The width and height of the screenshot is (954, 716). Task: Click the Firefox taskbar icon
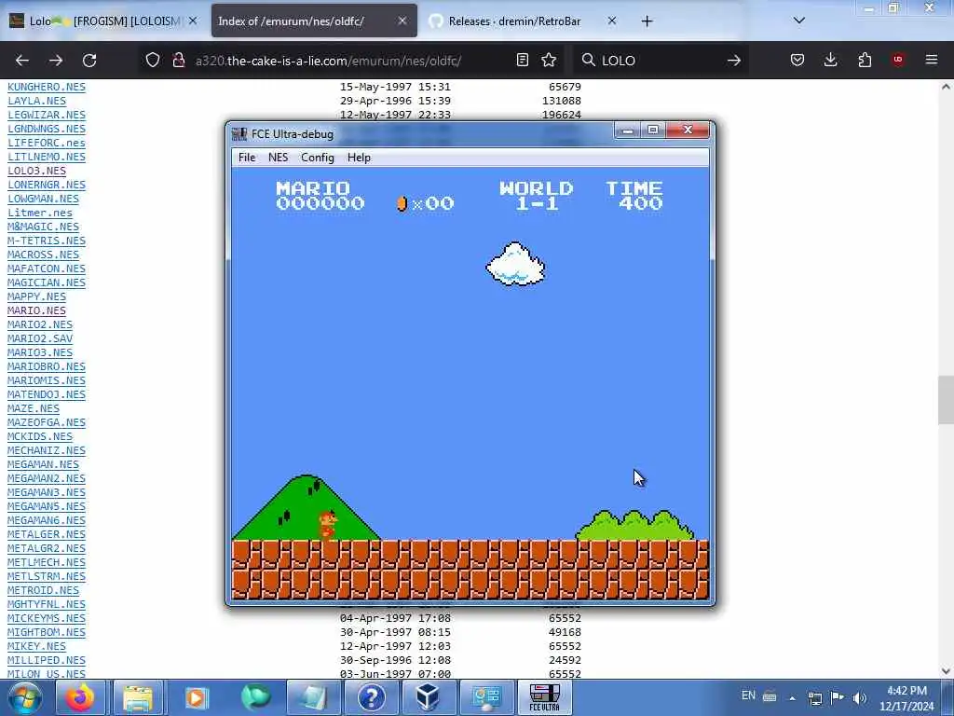(80, 697)
